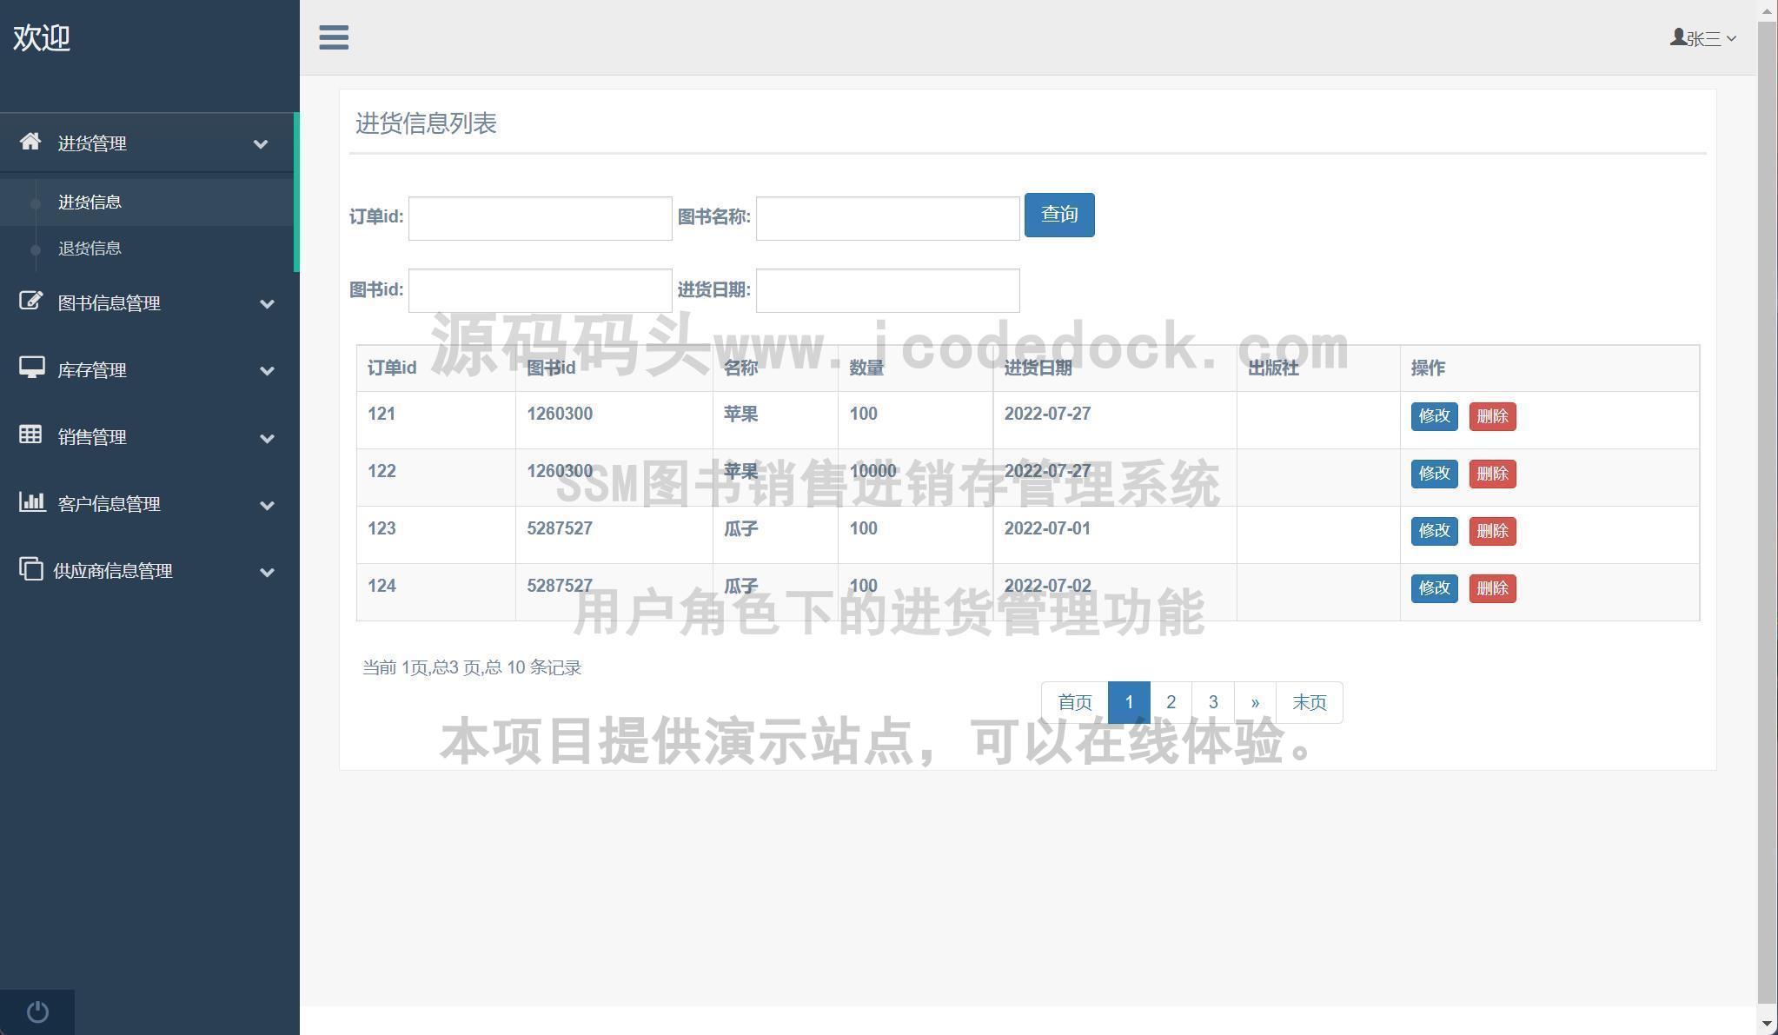The image size is (1778, 1035).
Task: Click the table icon beside 销售管理
Action: coord(30,435)
